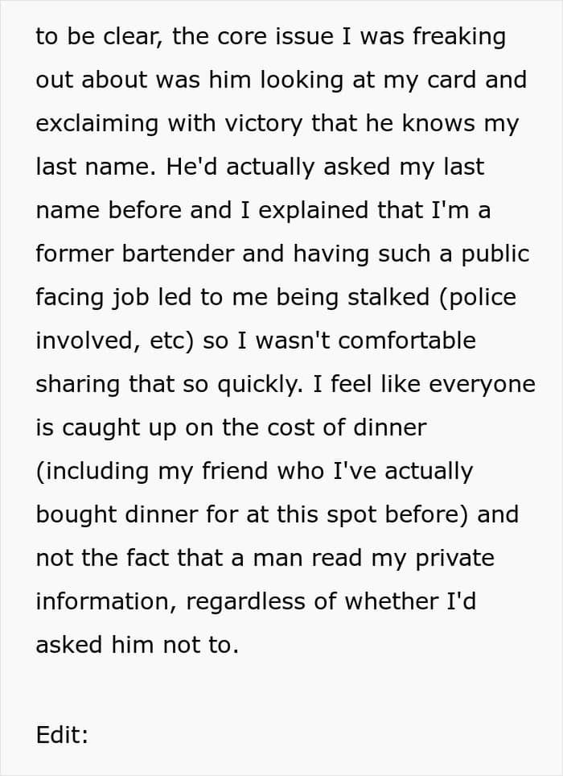Click the phrase 'exclaiming with victory'
Image resolution: width=563 pixels, height=776 pixels.
(x=169, y=124)
